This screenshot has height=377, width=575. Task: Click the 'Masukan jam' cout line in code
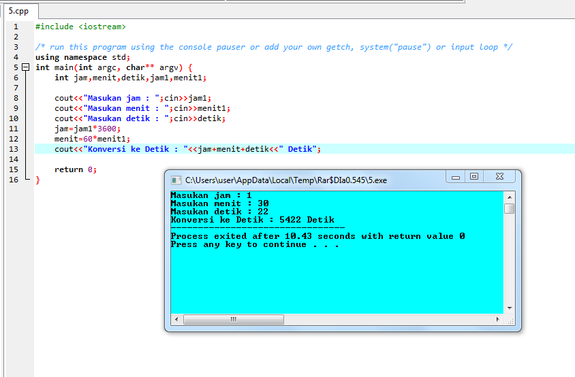[x=133, y=99]
